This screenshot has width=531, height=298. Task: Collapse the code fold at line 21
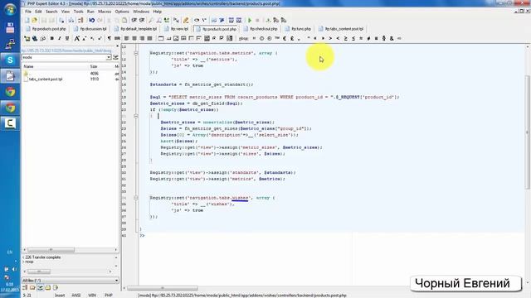pyautogui.click(x=136, y=116)
